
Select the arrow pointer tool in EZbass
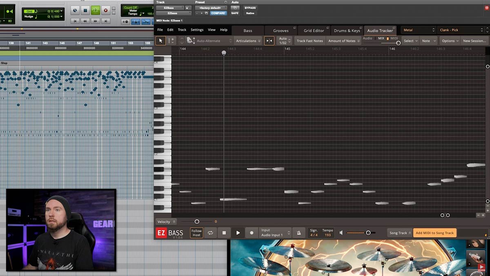(x=161, y=40)
